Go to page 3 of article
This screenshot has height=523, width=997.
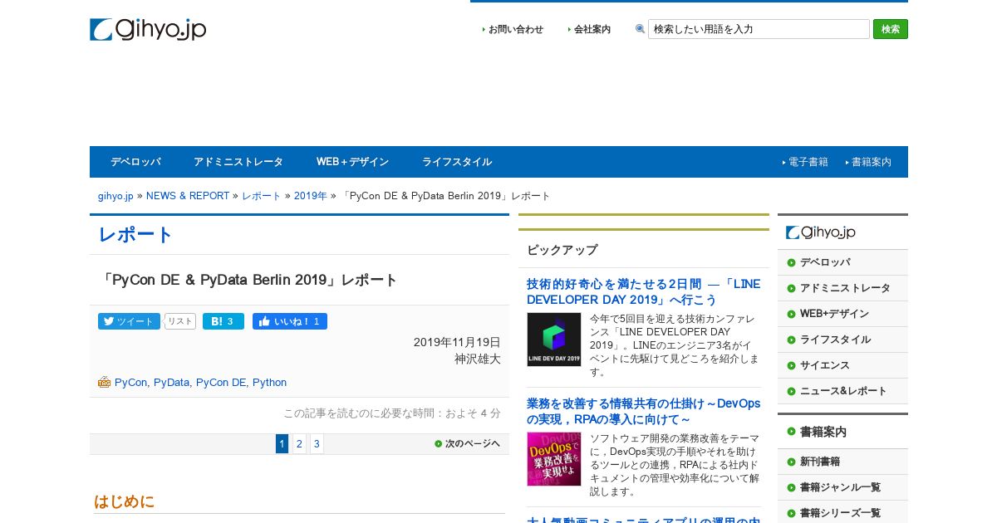point(317,443)
